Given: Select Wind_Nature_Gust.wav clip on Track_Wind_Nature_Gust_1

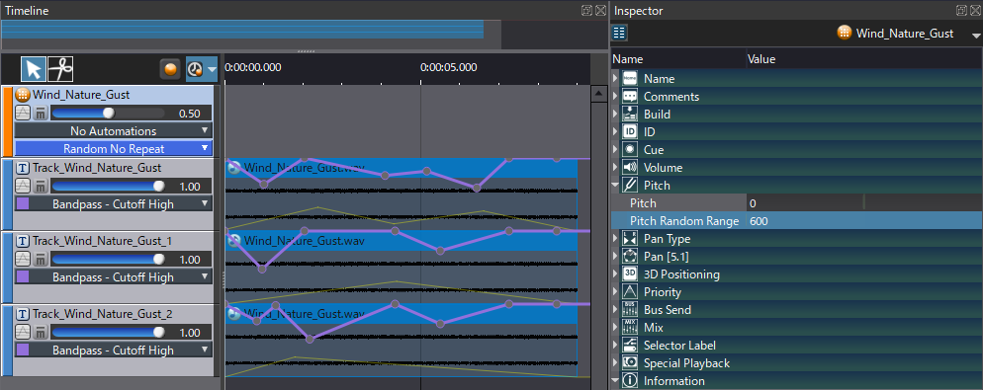Looking at the screenshot, I should [x=402, y=241].
